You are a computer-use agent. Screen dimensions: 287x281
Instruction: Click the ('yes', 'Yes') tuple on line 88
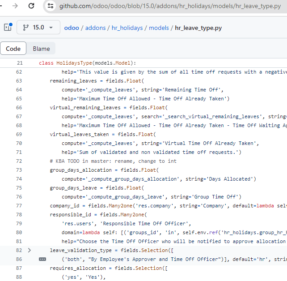[x=82, y=277]
